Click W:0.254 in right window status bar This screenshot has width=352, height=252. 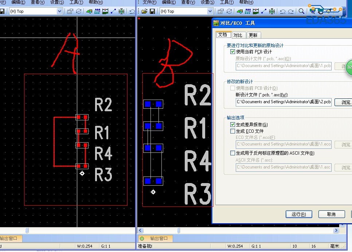click(235, 246)
